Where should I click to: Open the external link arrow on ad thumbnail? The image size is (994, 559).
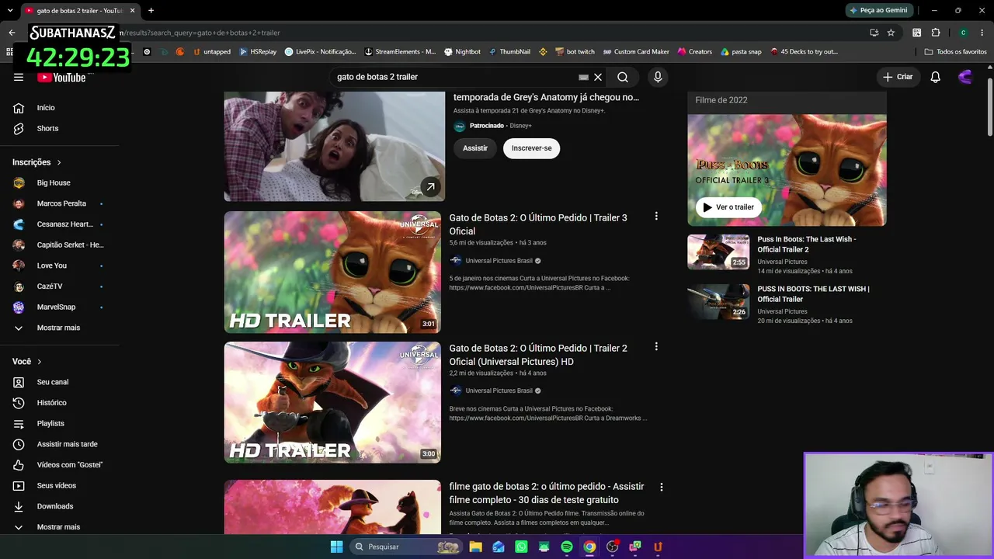pyautogui.click(x=430, y=186)
